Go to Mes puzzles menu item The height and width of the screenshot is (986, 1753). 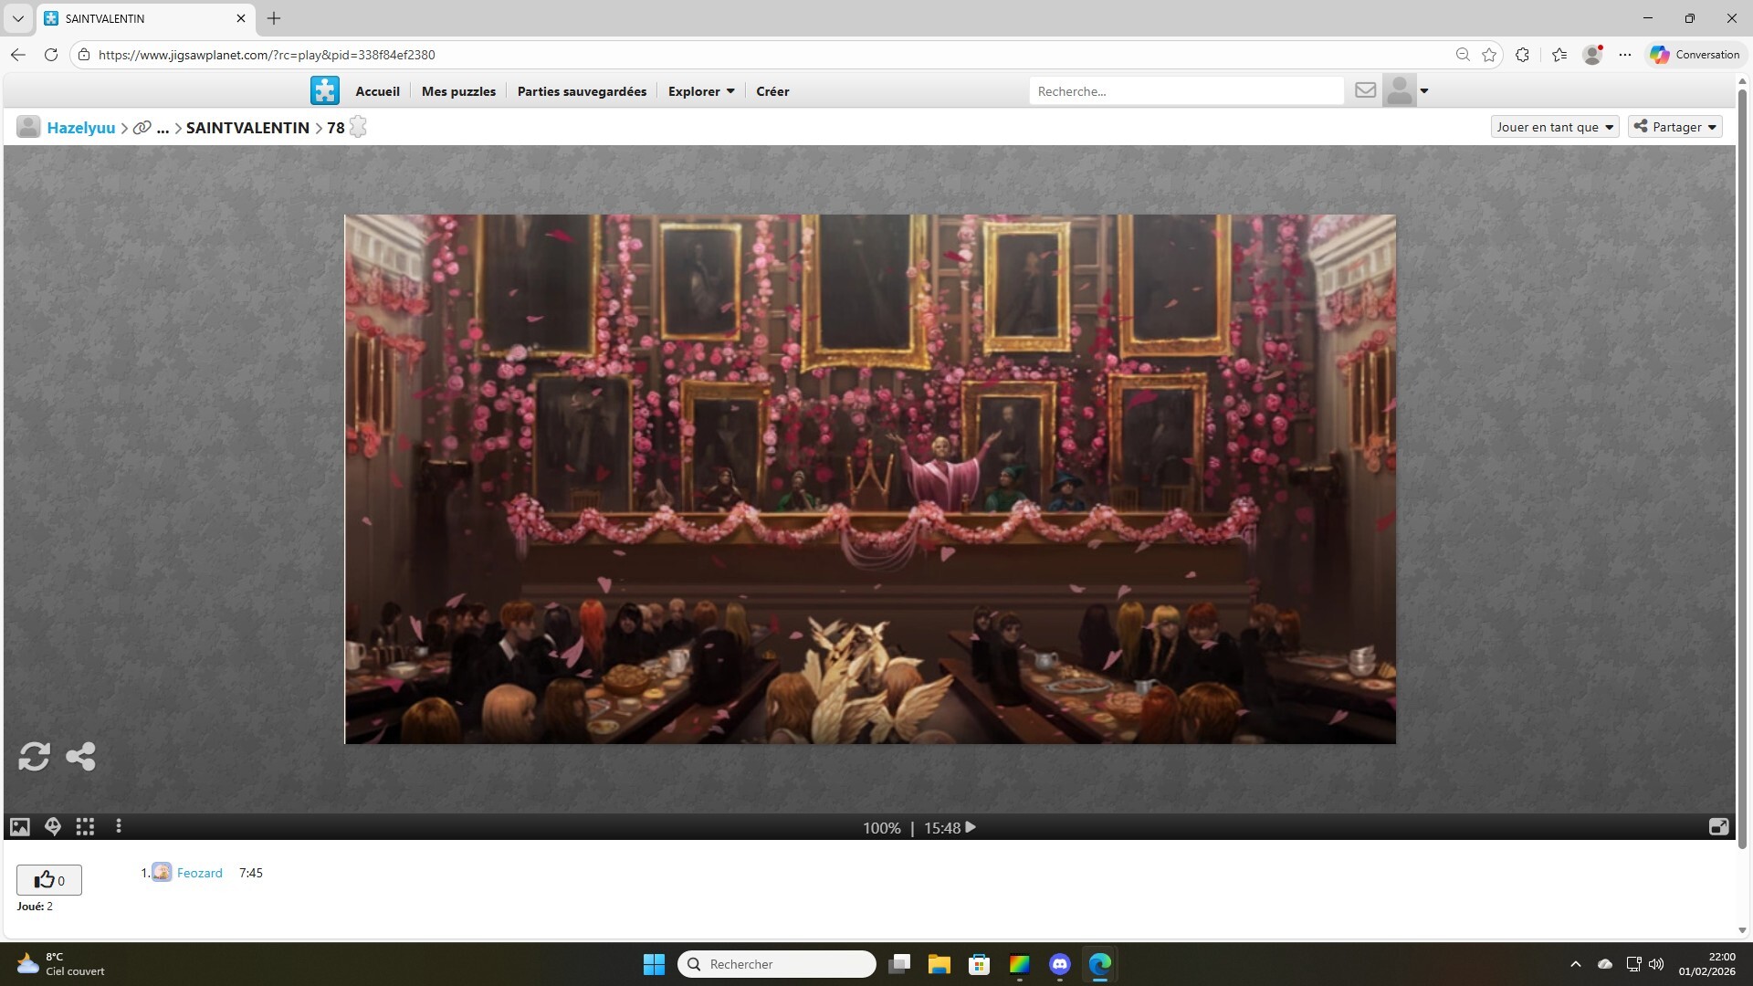[x=458, y=91]
